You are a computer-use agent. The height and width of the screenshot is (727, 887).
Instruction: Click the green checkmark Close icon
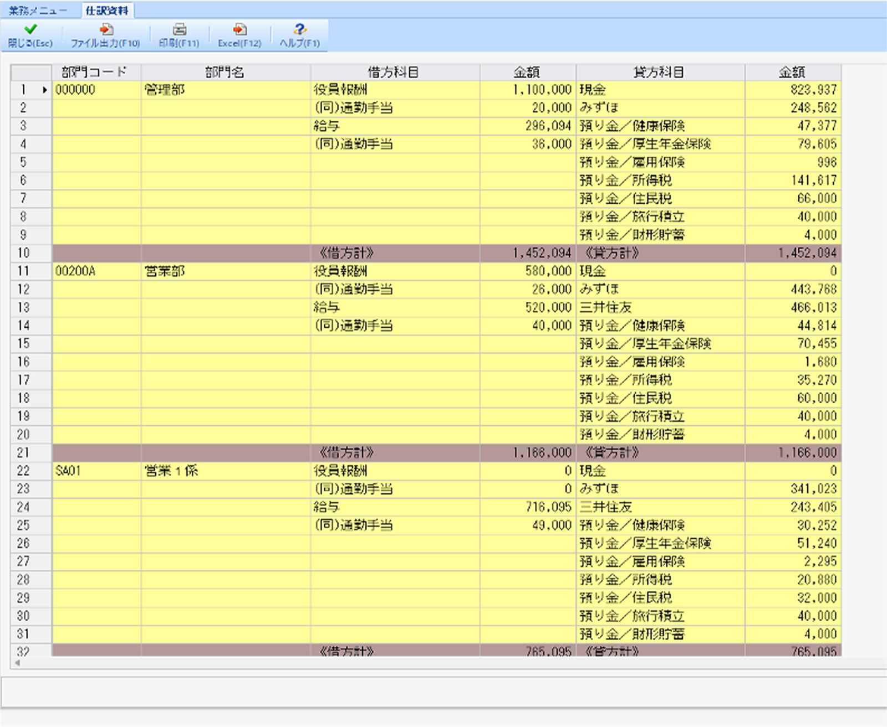click(30, 29)
